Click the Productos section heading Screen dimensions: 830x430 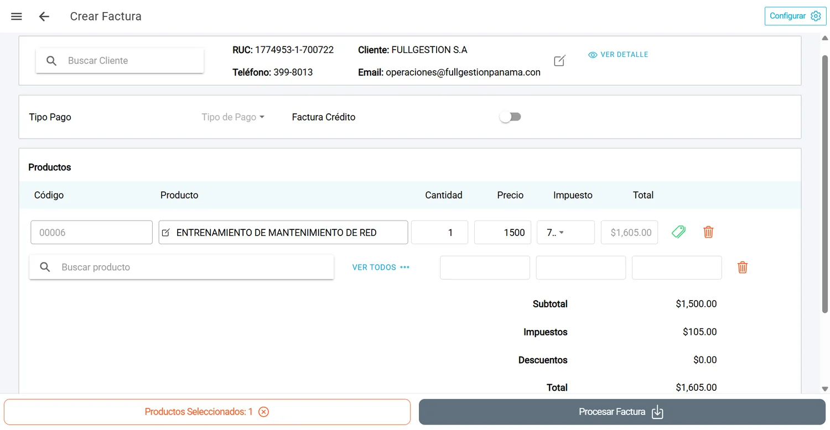pos(50,167)
